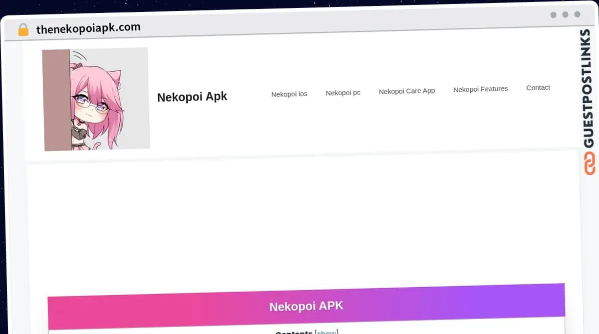
Task: Click the leftmost gray window dot
Action: 553,15
